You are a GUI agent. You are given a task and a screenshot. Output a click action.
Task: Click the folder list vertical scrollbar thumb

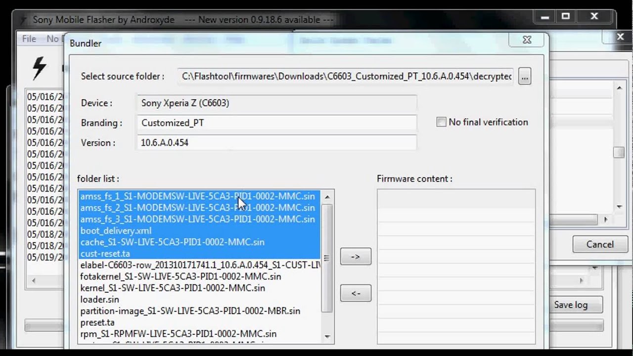click(x=327, y=258)
